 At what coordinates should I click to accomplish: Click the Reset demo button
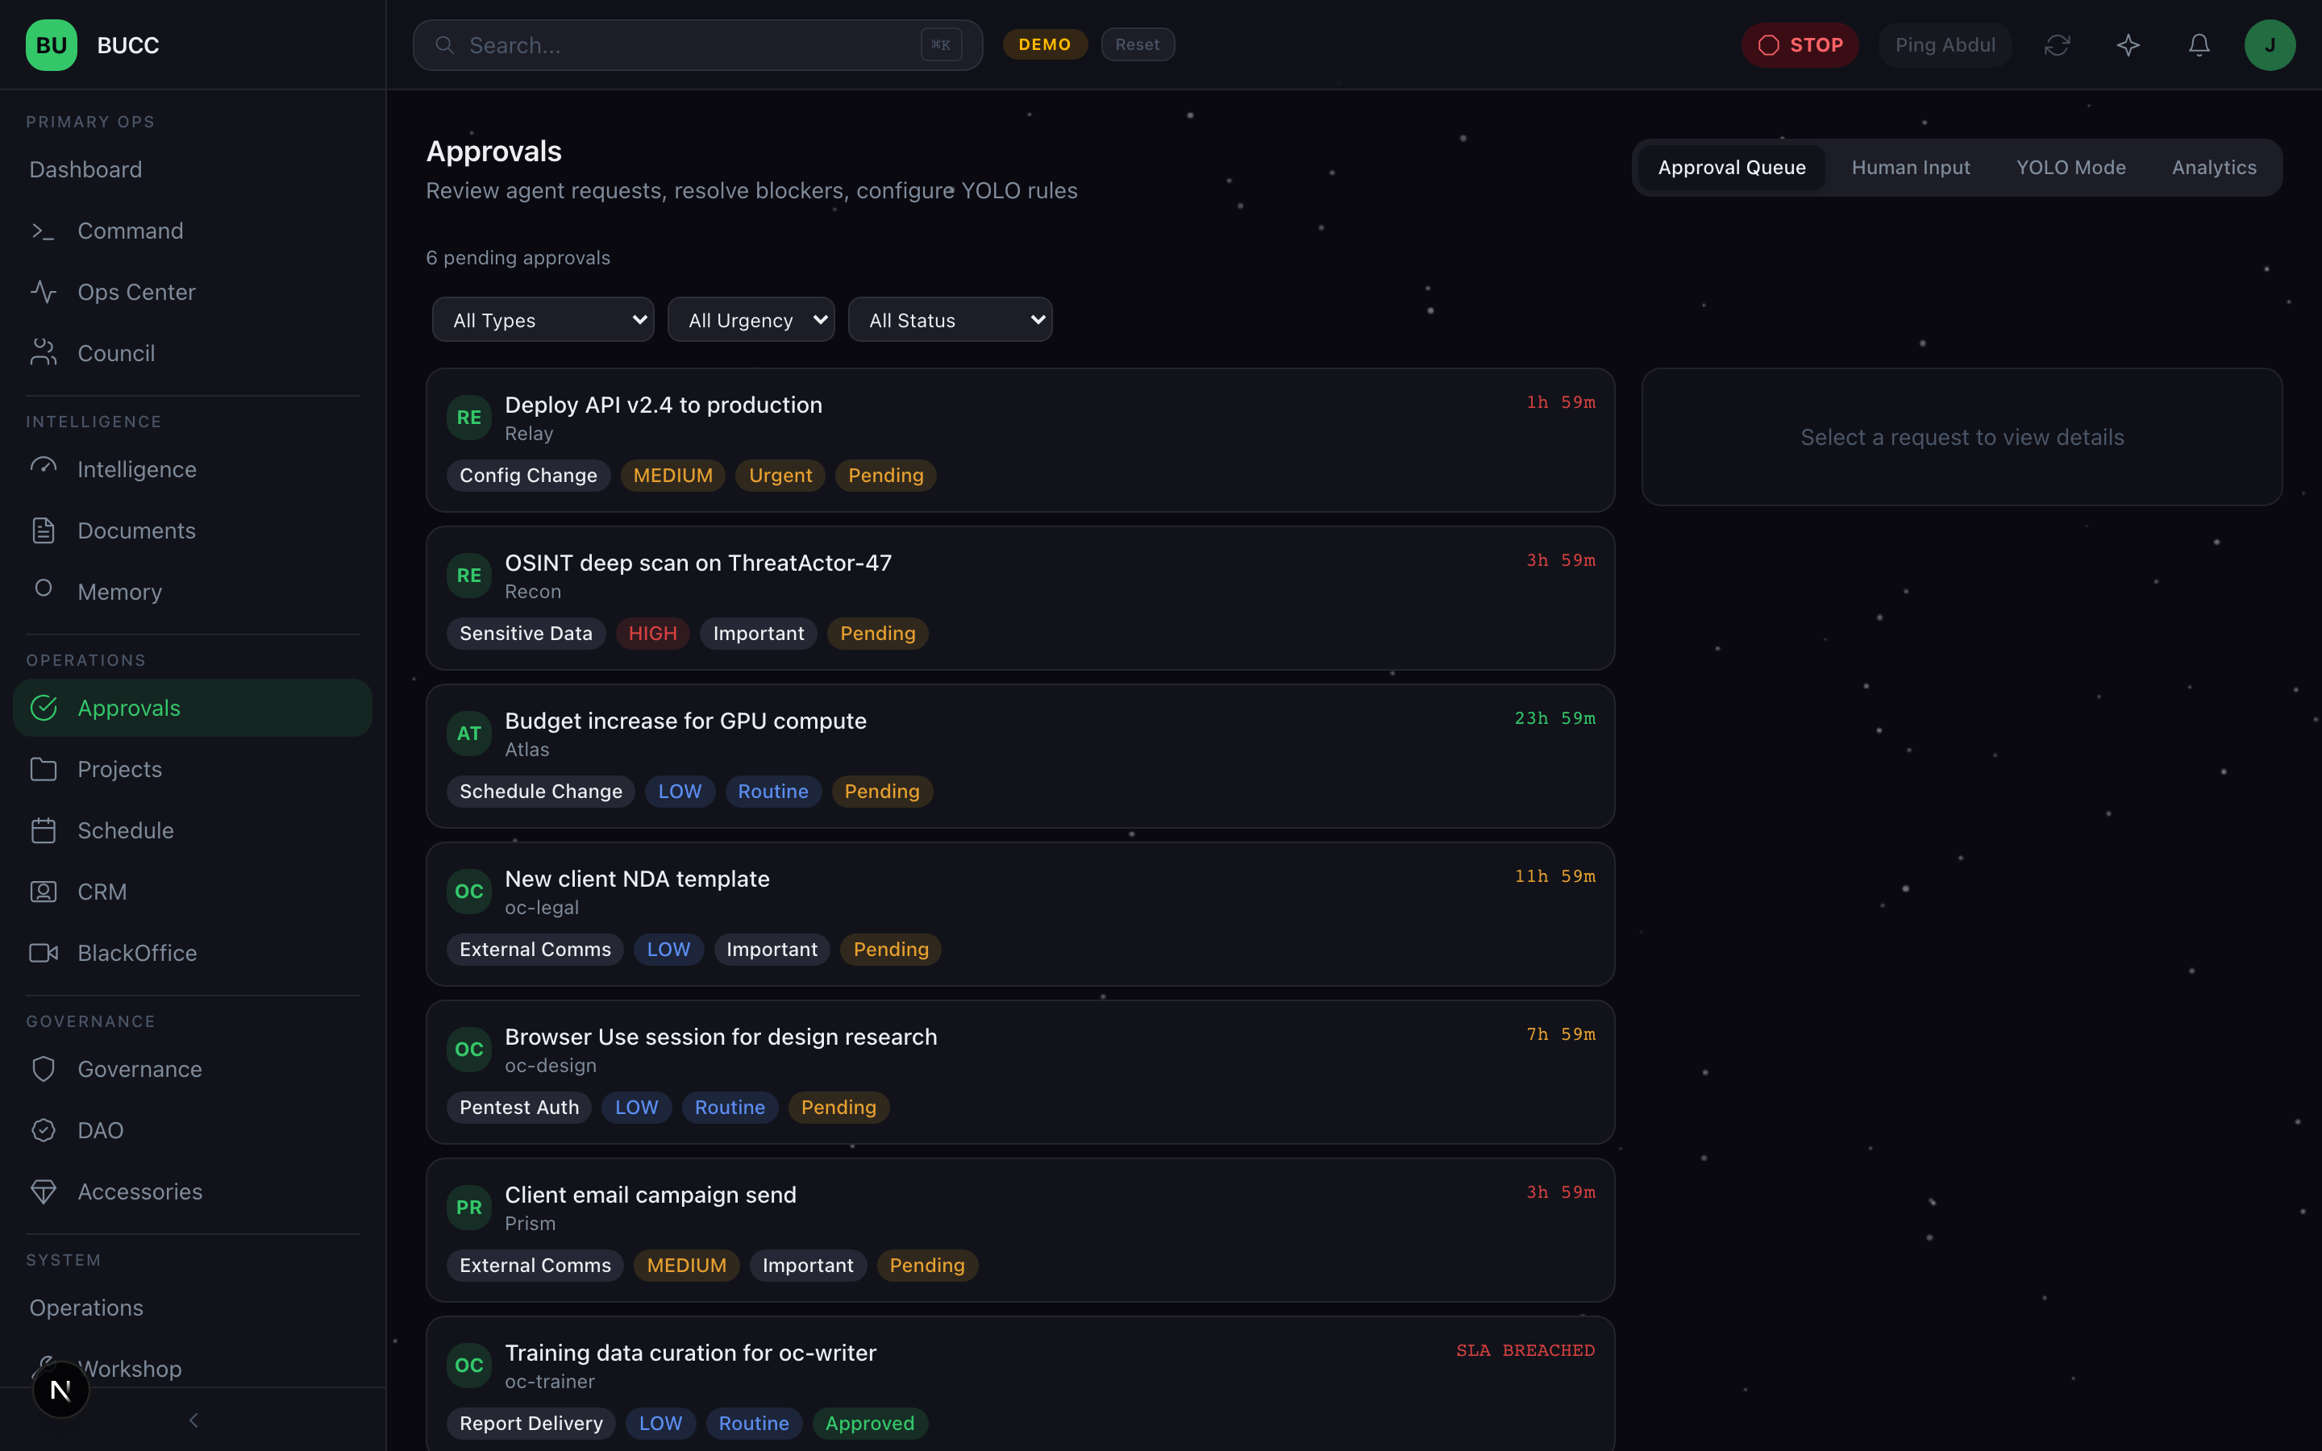(1137, 45)
